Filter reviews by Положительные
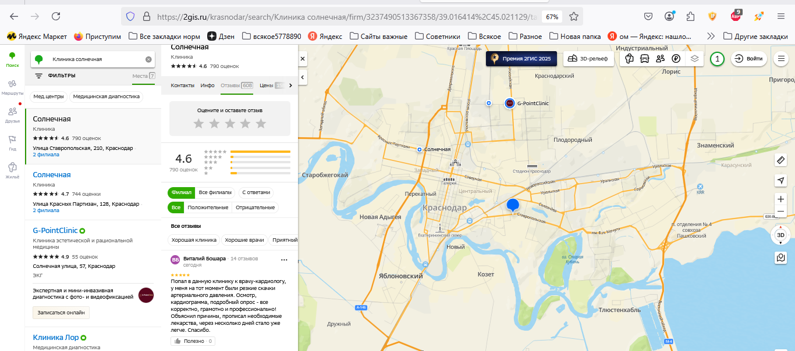This screenshot has height=351, width=795. pos(208,207)
